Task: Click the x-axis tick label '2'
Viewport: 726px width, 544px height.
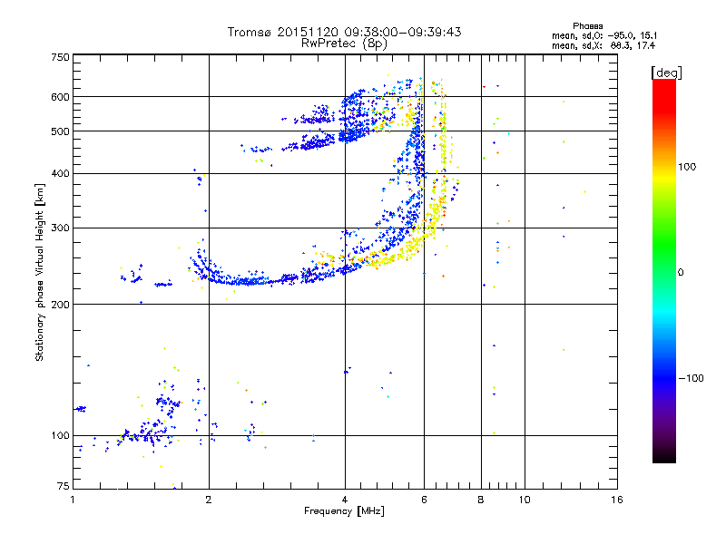Action: tap(209, 500)
